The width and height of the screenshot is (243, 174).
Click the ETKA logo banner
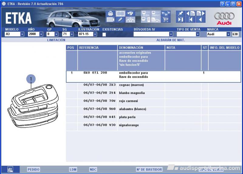[x=19, y=18]
